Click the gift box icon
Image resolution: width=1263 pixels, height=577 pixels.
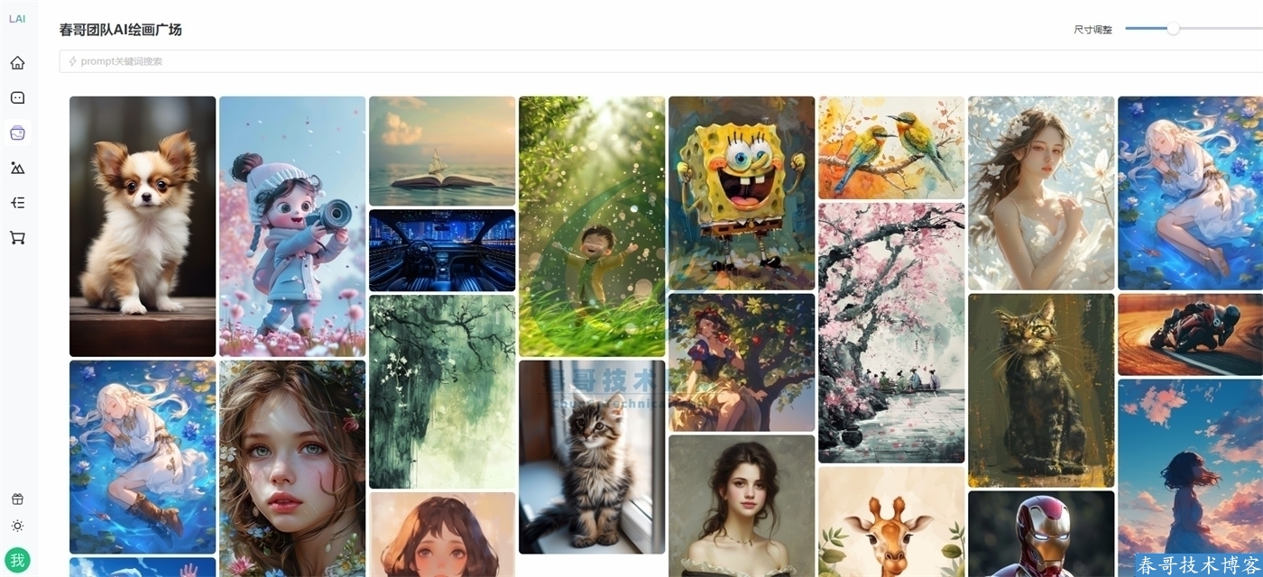pyautogui.click(x=17, y=499)
